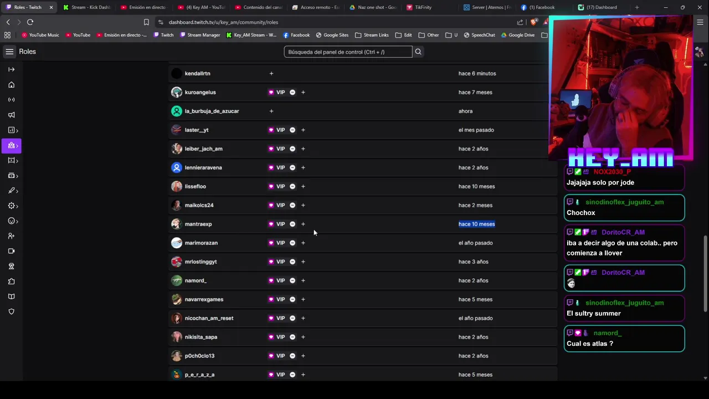Add a role to kuroangelus
709x399 pixels.
303,92
